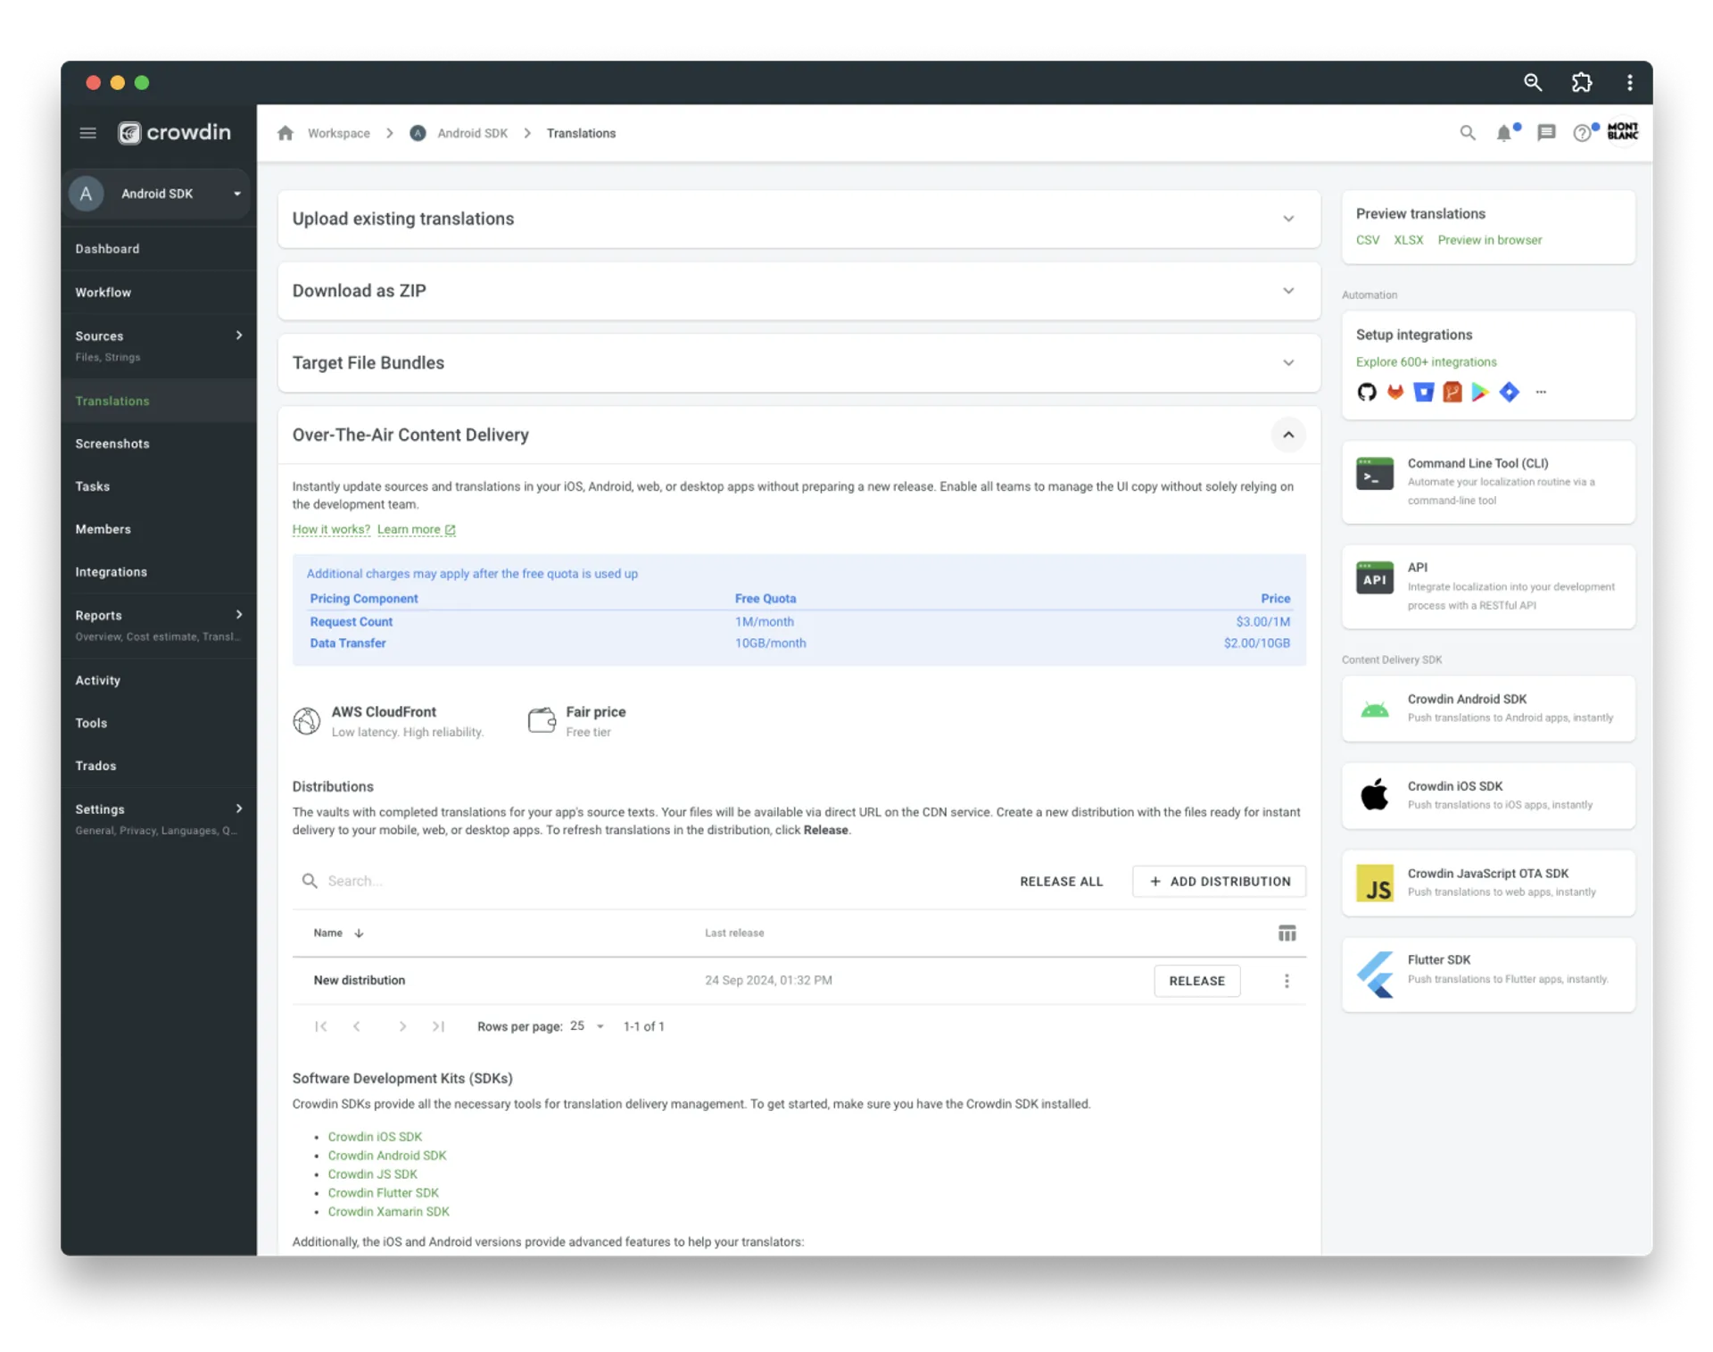Open the help question-mark icon

[1582, 133]
